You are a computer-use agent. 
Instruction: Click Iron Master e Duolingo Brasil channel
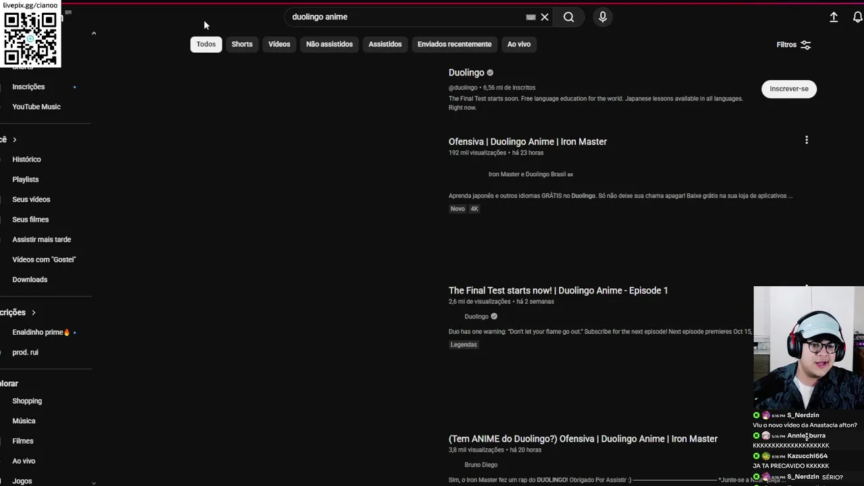(531, 174)
